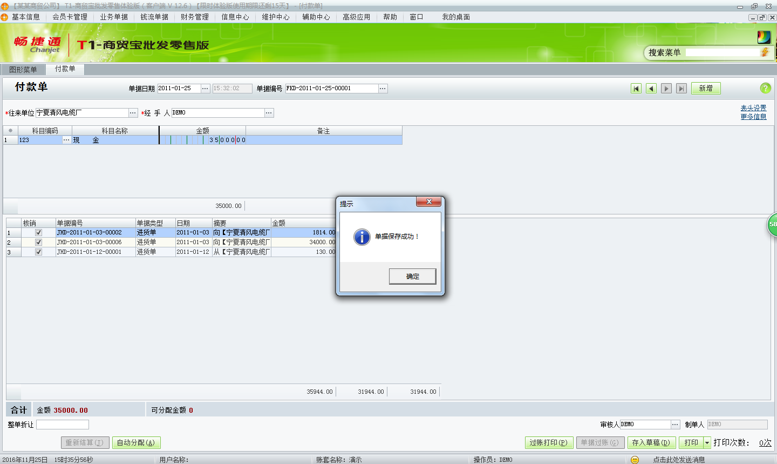Open the 表头设置 link

(x=753, y=107)
